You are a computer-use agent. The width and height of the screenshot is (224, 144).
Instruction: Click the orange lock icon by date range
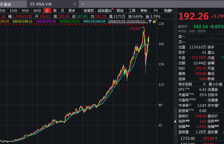[155, 21]
